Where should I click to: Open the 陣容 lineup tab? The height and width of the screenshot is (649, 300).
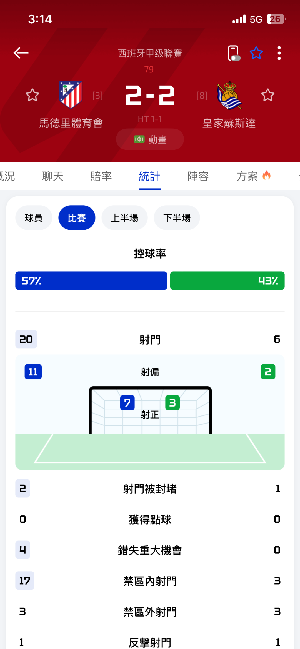pos(198,176)
